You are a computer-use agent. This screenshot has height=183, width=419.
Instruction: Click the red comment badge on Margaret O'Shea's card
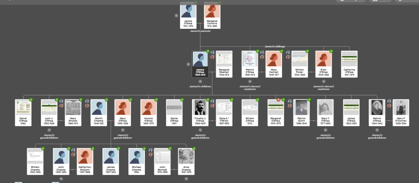(x=278, y=100)
